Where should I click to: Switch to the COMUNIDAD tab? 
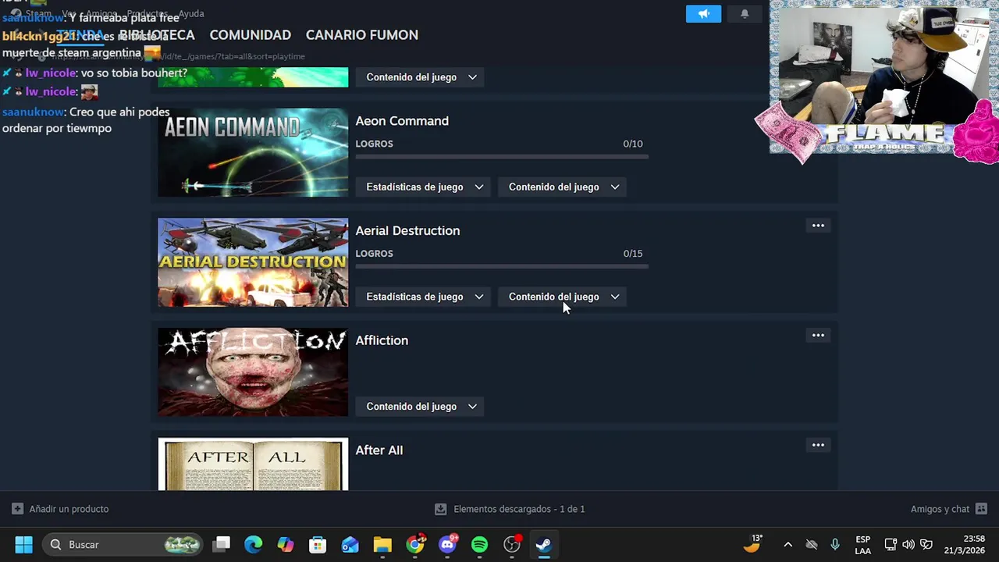click(250, 35)
